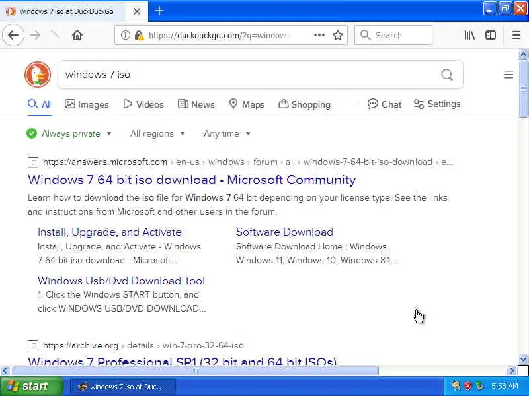Click the DuckDuckGo duck logo
Image resolution: width=529 pixels, height=396 pixels.
point(38,75)
